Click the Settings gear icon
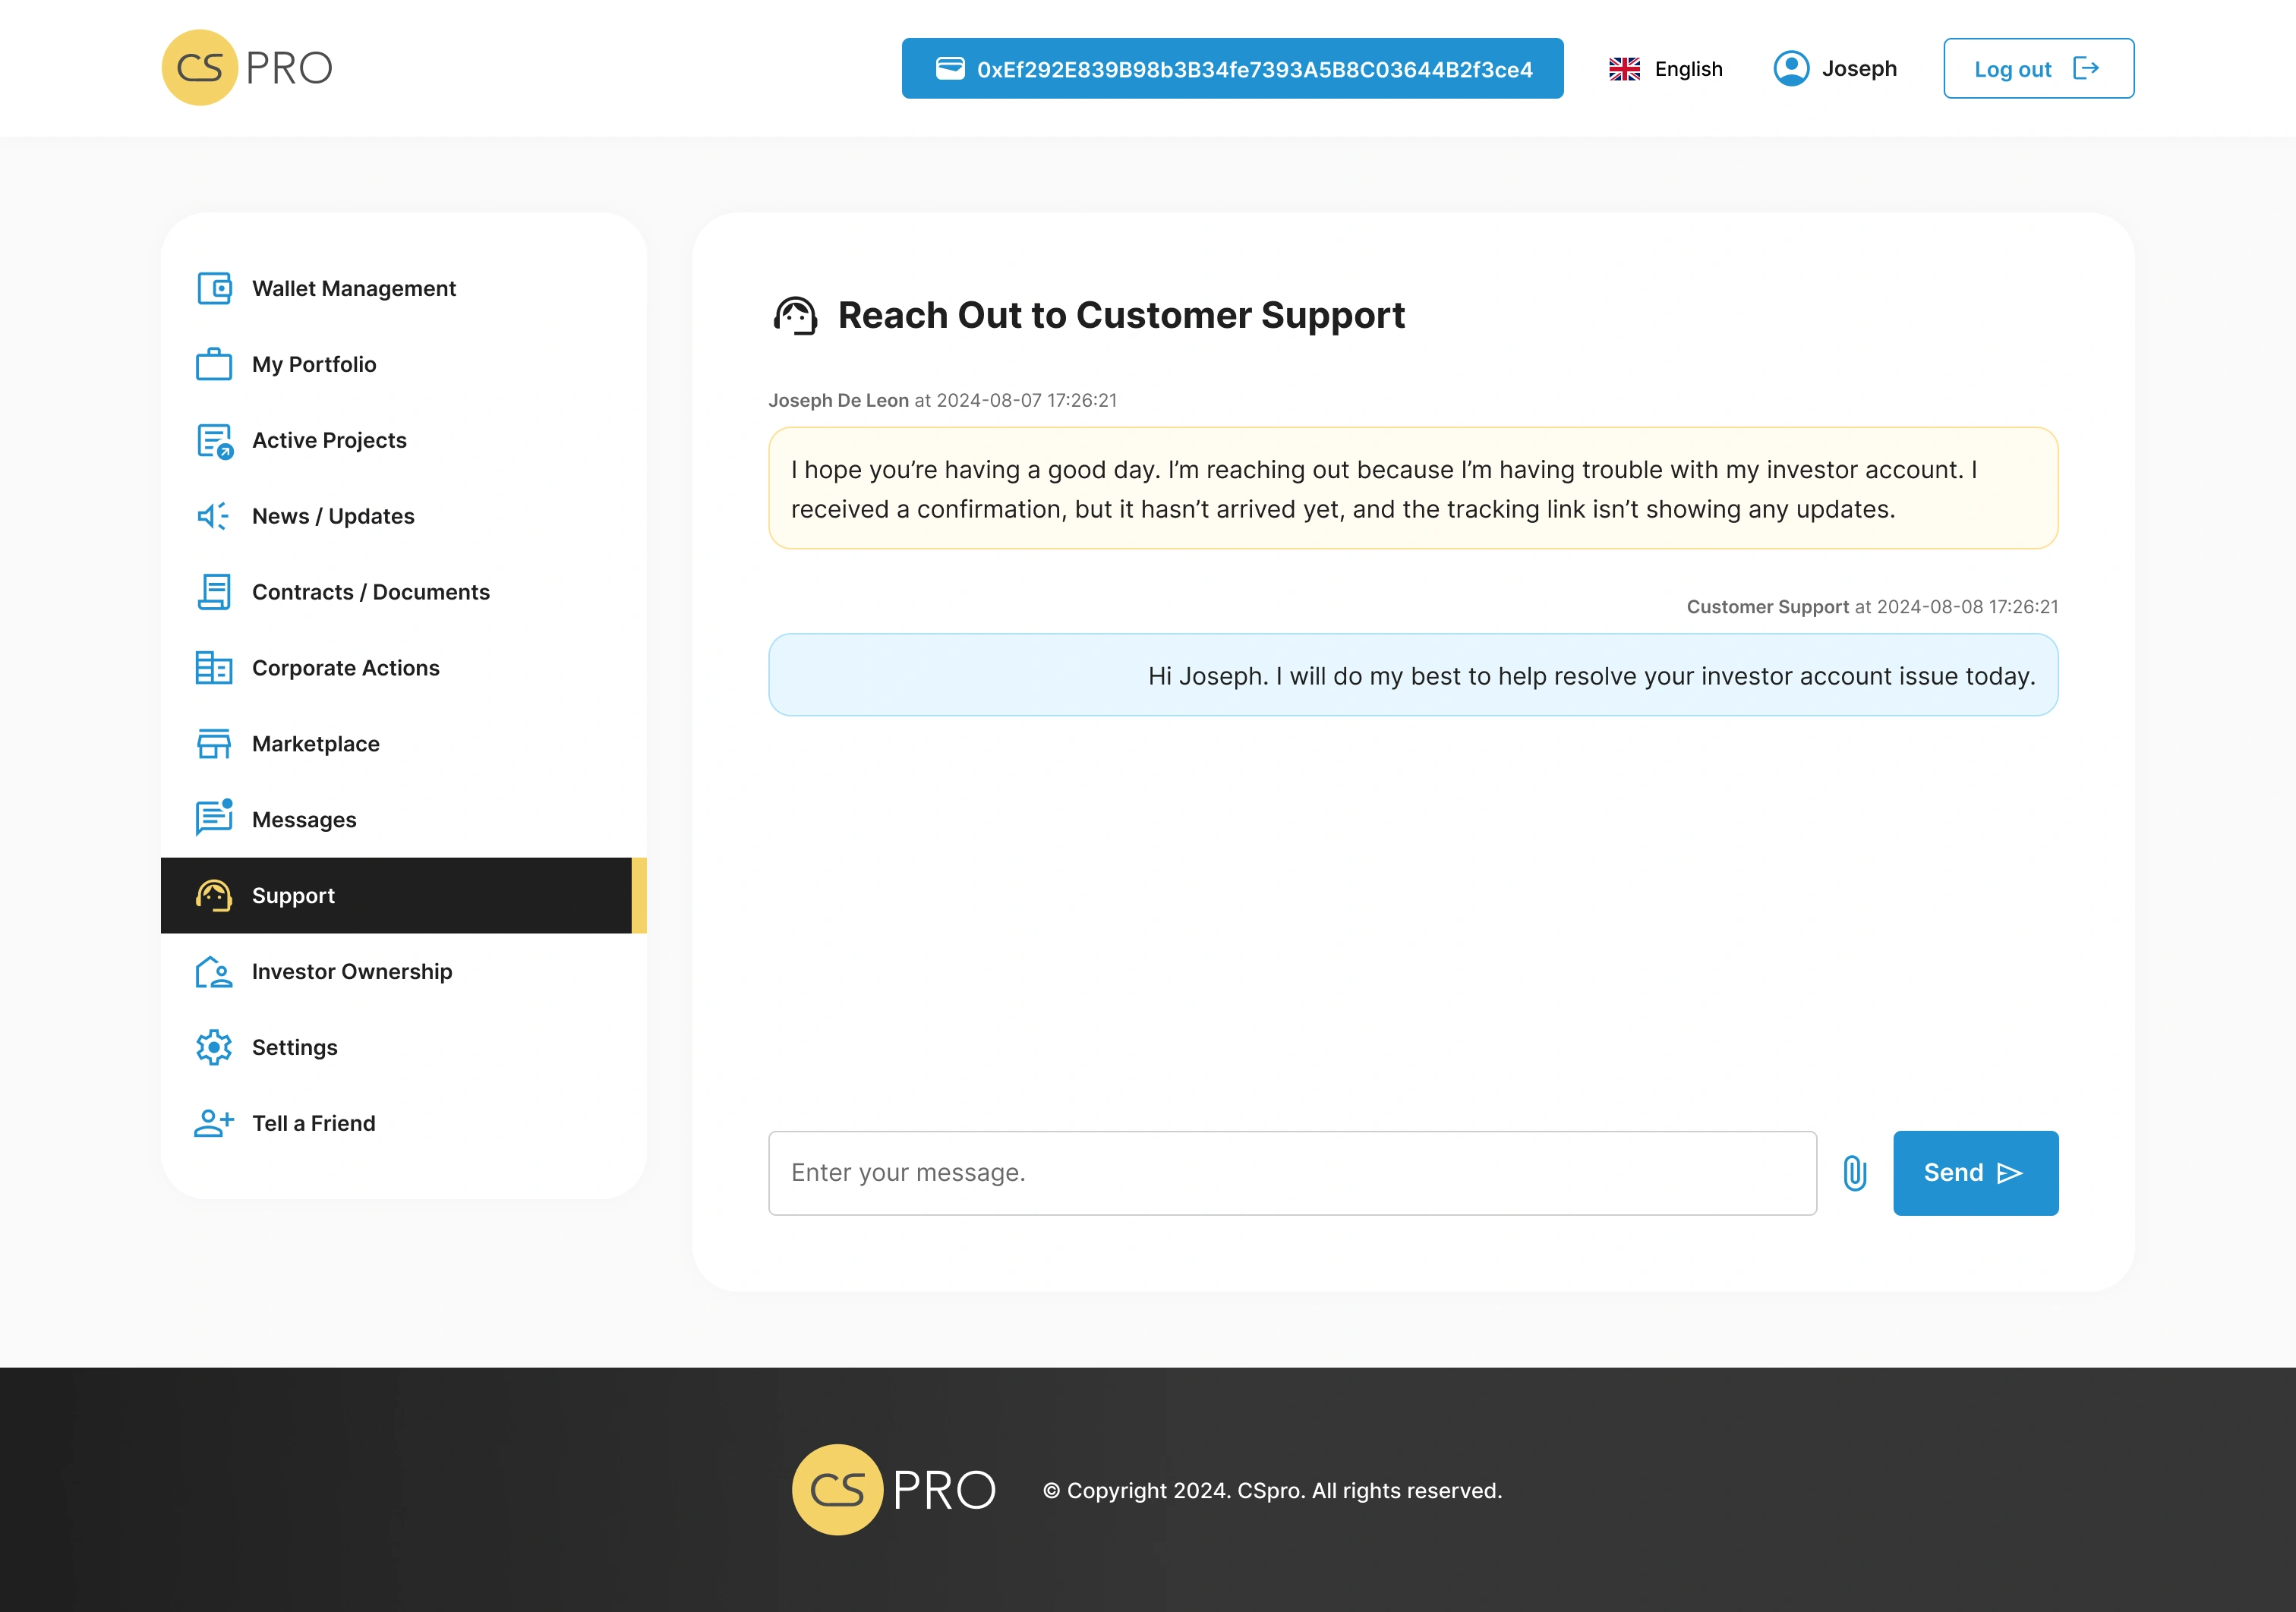The width and height of the screenshot is (2296, 1612). coord(214,1047)
